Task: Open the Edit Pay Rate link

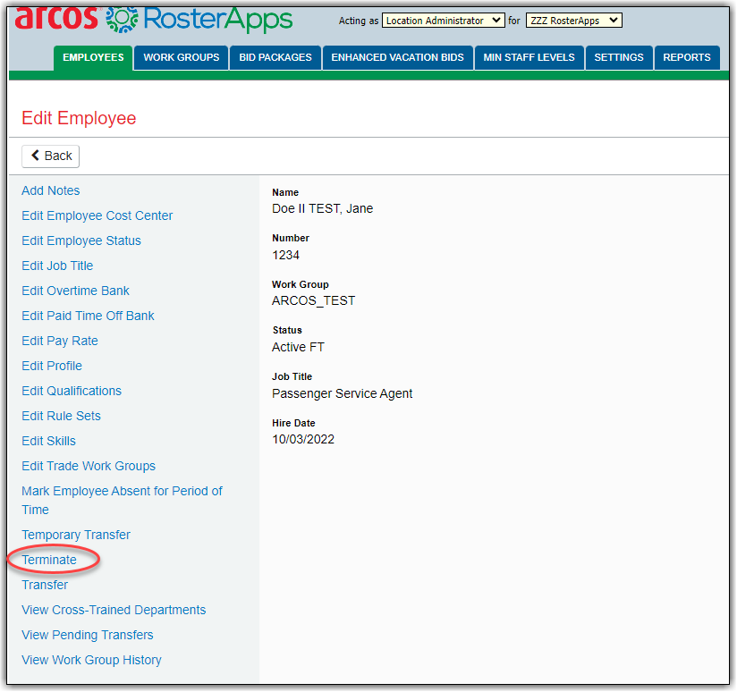Action: 60,341
